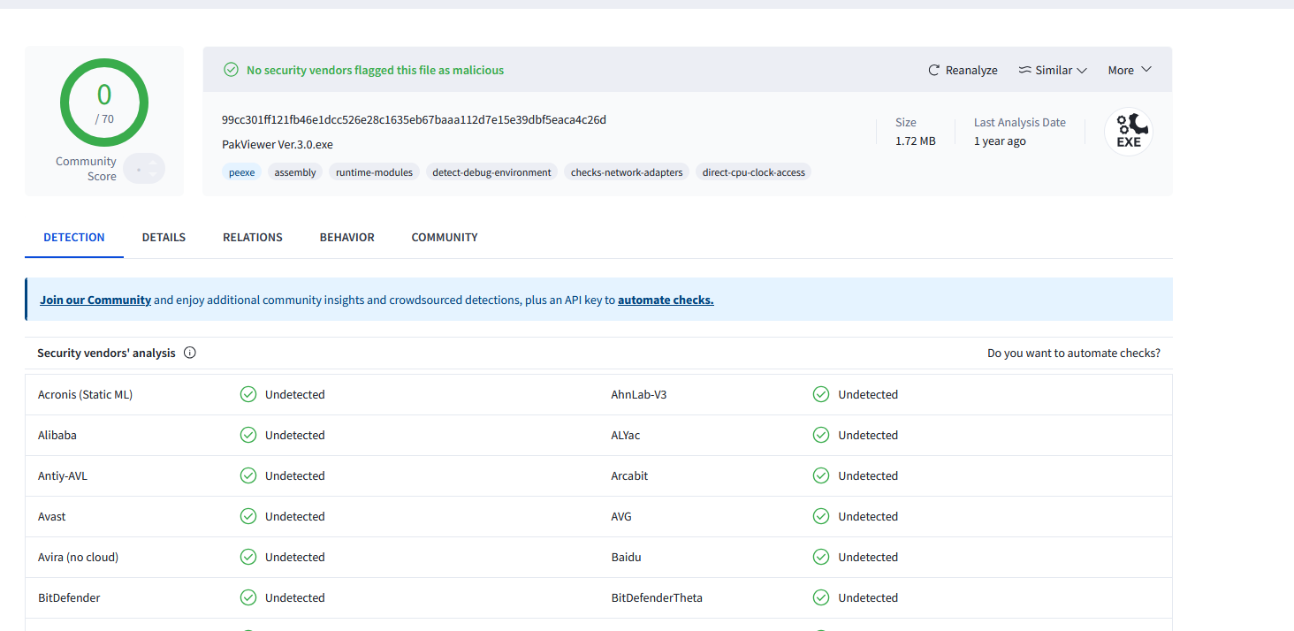Viewport: 1294px width, 631px height.
Task: Click the BitDefenderTheta vendor name
Action: (657, 597)
